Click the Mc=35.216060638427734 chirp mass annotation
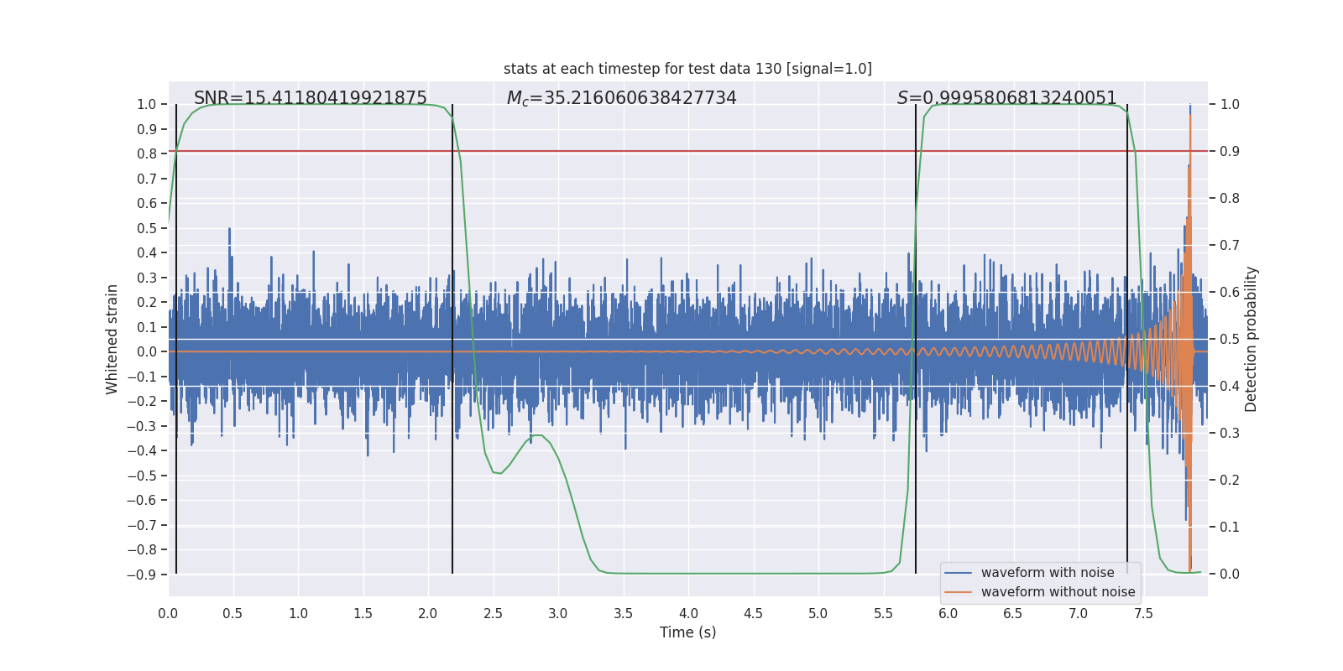The height and width of the screenshot is (671, 1343). coord(622,98)
